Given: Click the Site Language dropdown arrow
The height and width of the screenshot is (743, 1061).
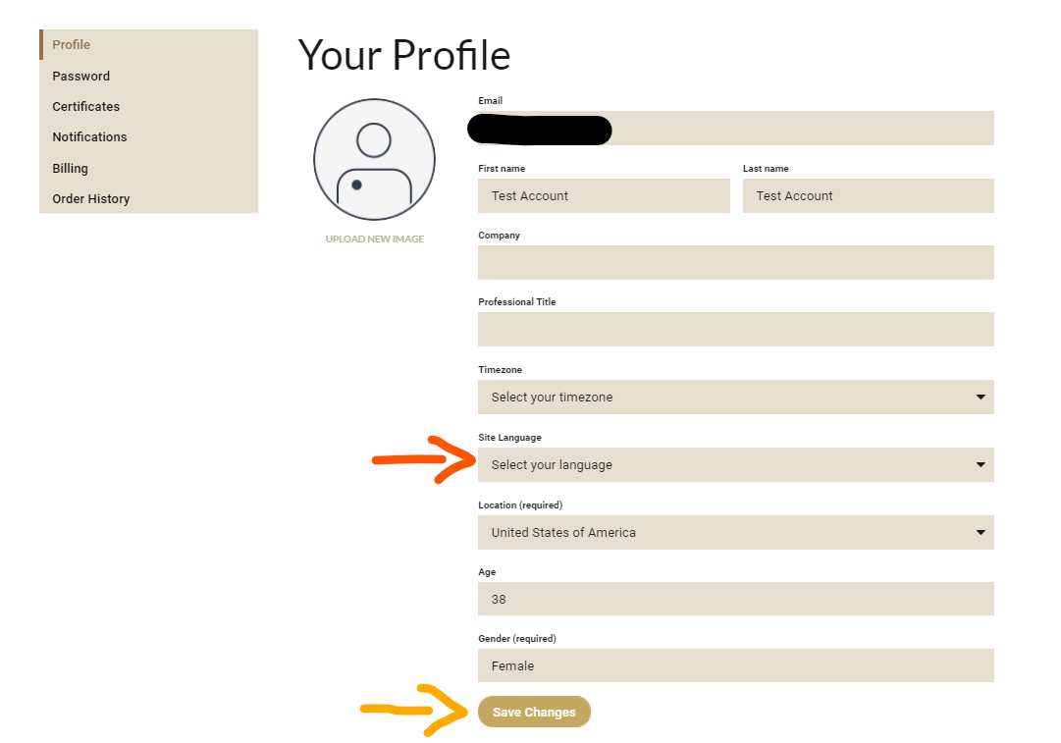Looking at the screenshot, I should tap(981, 465).
